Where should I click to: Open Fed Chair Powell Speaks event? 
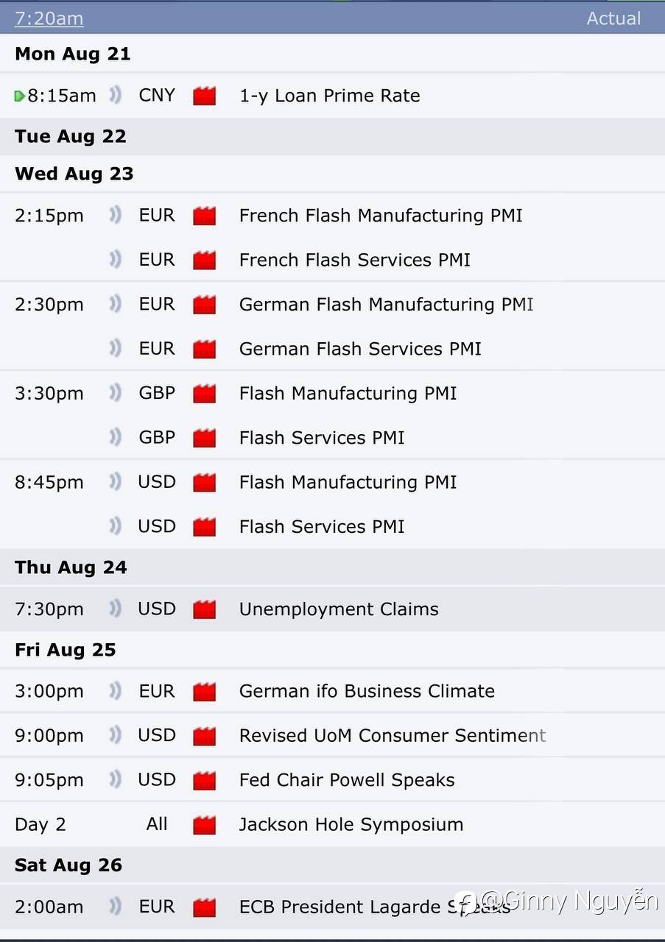pos(346,780)
